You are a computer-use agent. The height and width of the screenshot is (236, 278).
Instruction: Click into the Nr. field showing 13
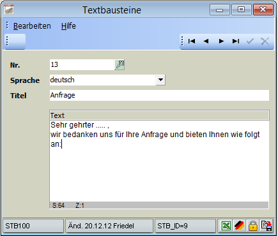pos(82,64)
